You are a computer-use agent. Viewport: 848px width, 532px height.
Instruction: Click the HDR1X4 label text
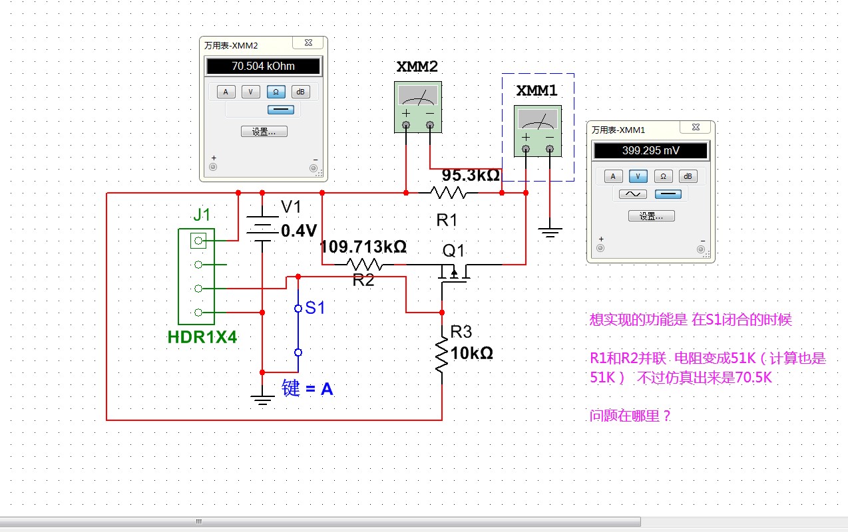pos(202,337)
